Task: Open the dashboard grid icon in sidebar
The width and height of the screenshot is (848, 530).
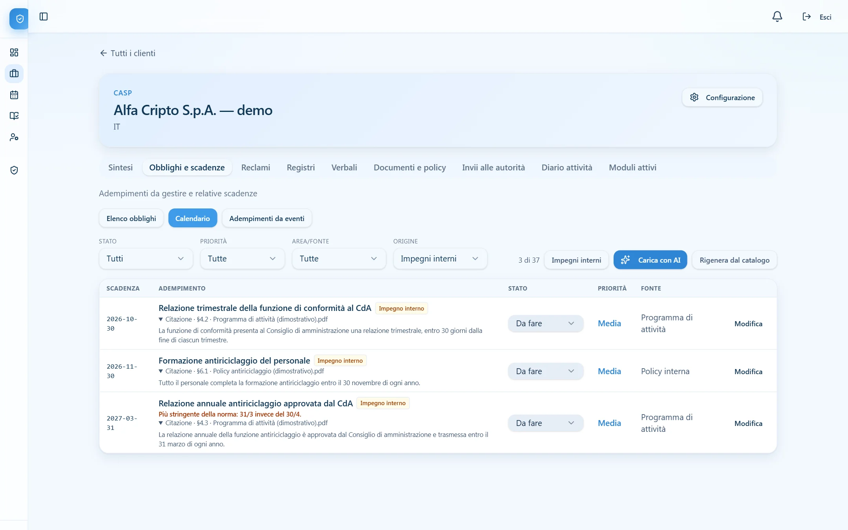Action: (14, 52)
